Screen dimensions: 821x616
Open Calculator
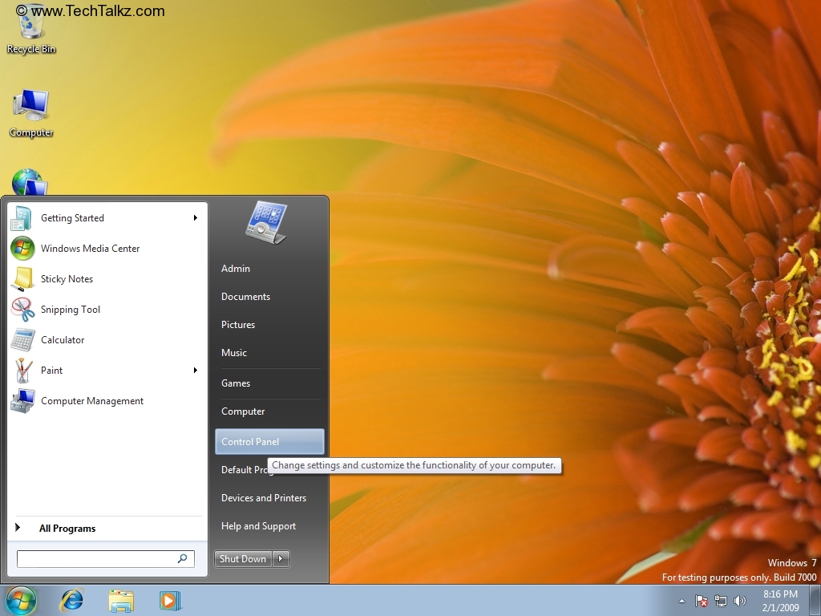[62, 339]
